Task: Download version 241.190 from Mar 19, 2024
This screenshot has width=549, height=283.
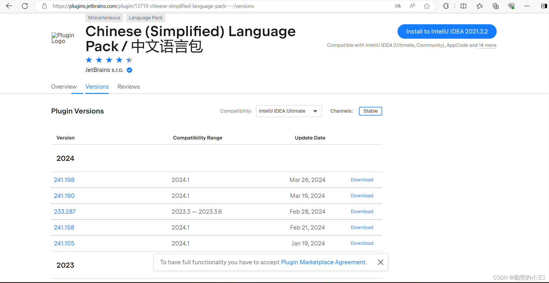Action: (362, 196)
